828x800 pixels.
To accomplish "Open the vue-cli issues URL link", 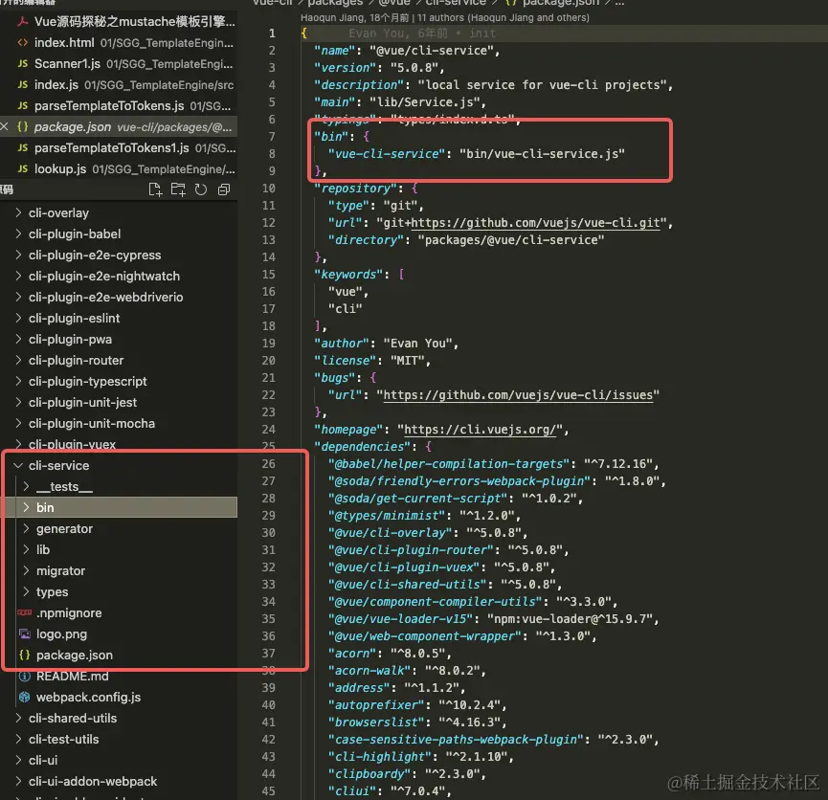I will [518, 395].
